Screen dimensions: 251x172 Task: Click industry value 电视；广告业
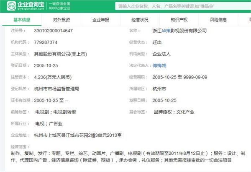[49, 124]
